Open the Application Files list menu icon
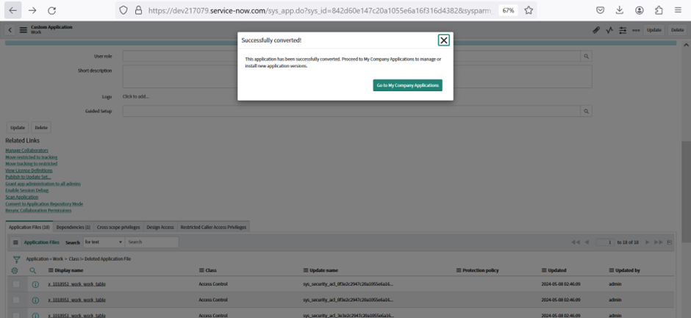This screenshot has width=691, height=318. tap(15, 242)
